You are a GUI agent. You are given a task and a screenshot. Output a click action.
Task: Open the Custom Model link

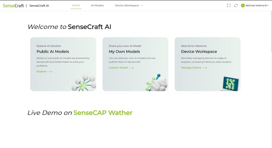118,68
